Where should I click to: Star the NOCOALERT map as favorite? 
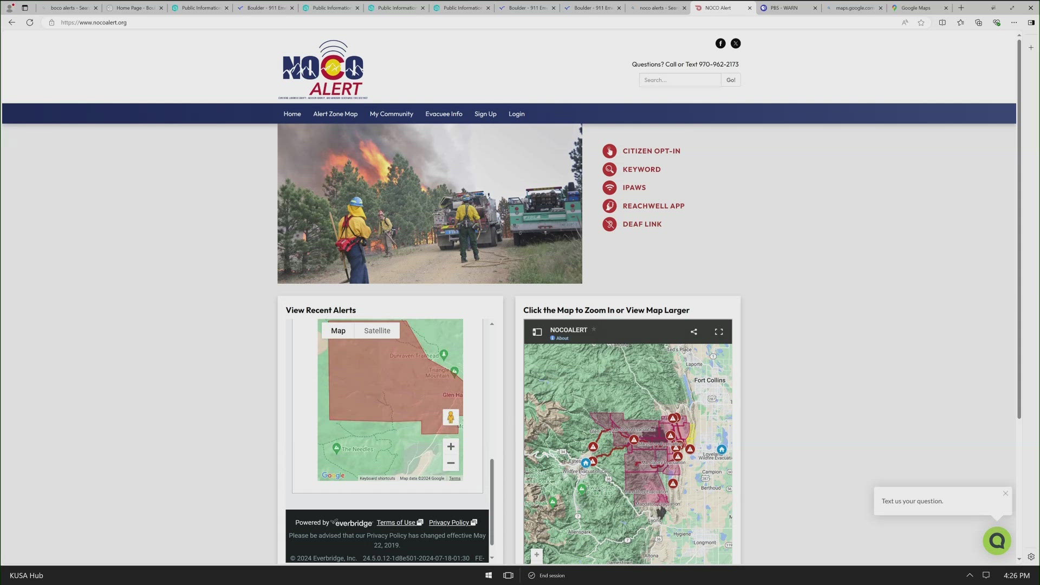coord(594,329)
